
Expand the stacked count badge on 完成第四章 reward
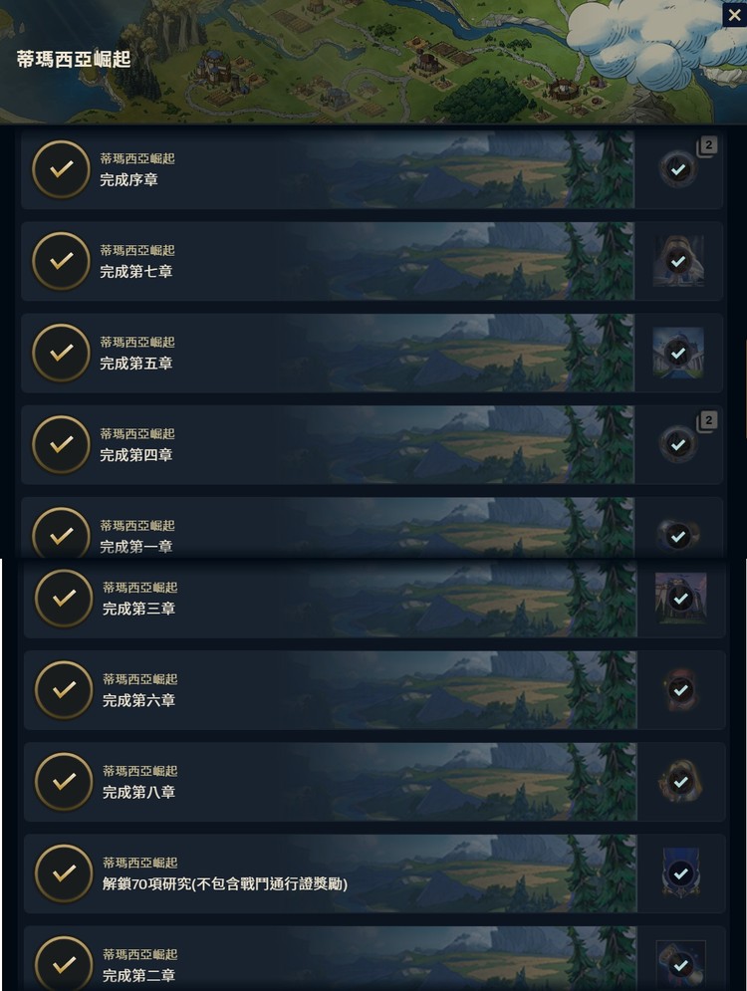pyautogui.click(x=706, y=421)
